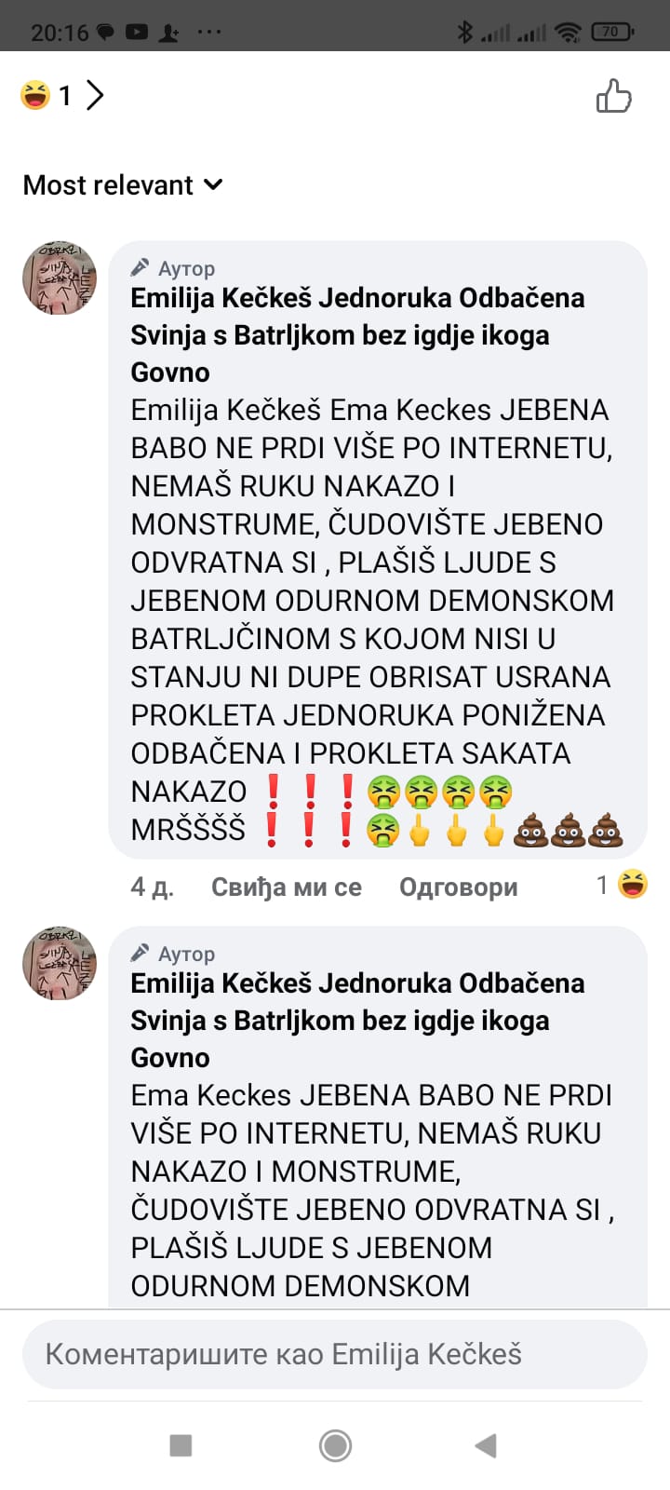Open author name link in first comment

[357, 335]
